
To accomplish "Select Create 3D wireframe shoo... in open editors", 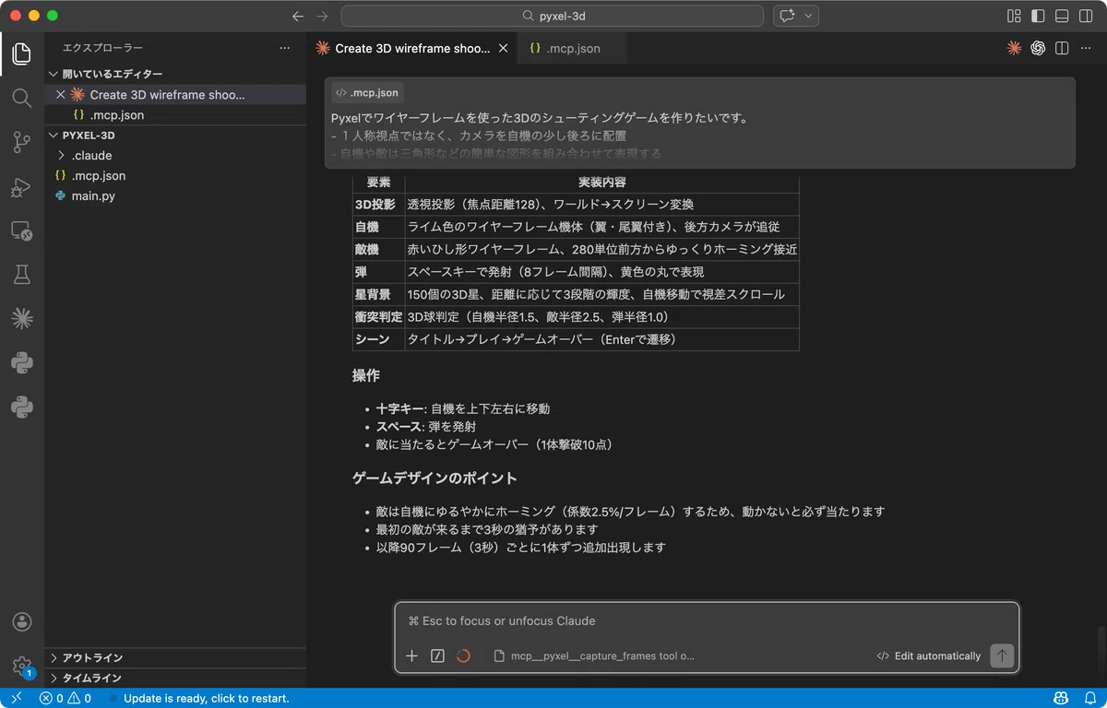I will (x=167, y=94).
